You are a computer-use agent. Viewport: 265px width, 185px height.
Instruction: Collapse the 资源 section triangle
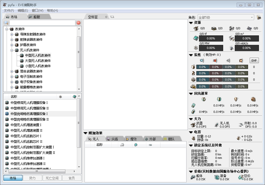click(191, 23)
